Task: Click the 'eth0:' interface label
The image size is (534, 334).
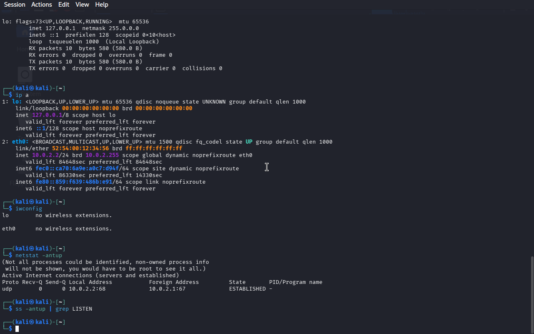Action: pos(20,142)
